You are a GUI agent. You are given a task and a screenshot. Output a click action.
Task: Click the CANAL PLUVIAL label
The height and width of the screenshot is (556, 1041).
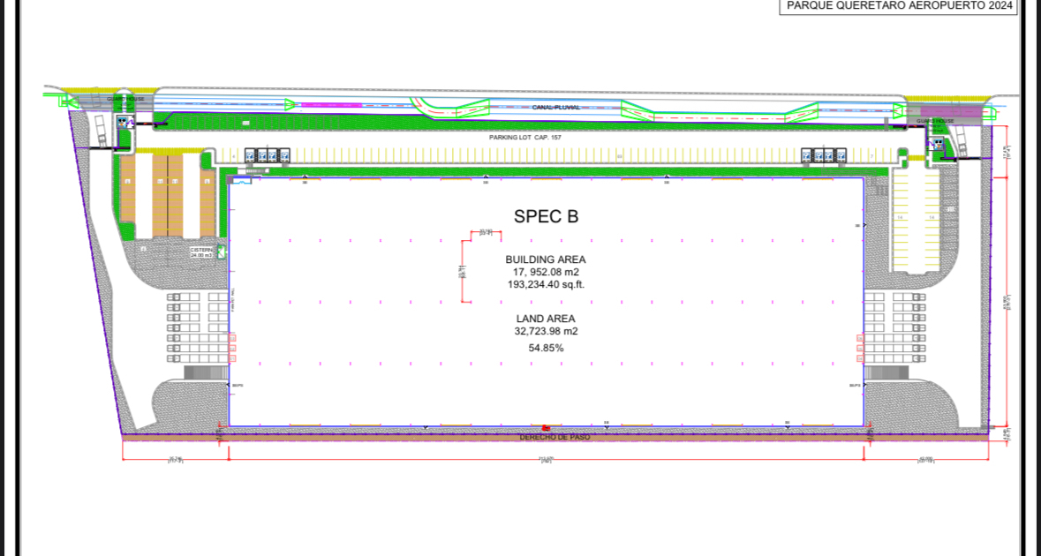coord(556,107)
